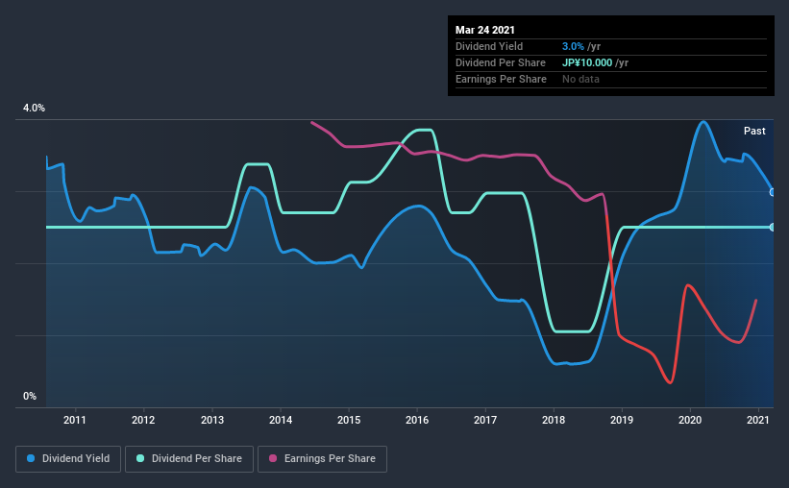Click the 3.0% dividend yield value in tooltip
789x488 pixels.
pyautogui.click(x=573, y=46)
